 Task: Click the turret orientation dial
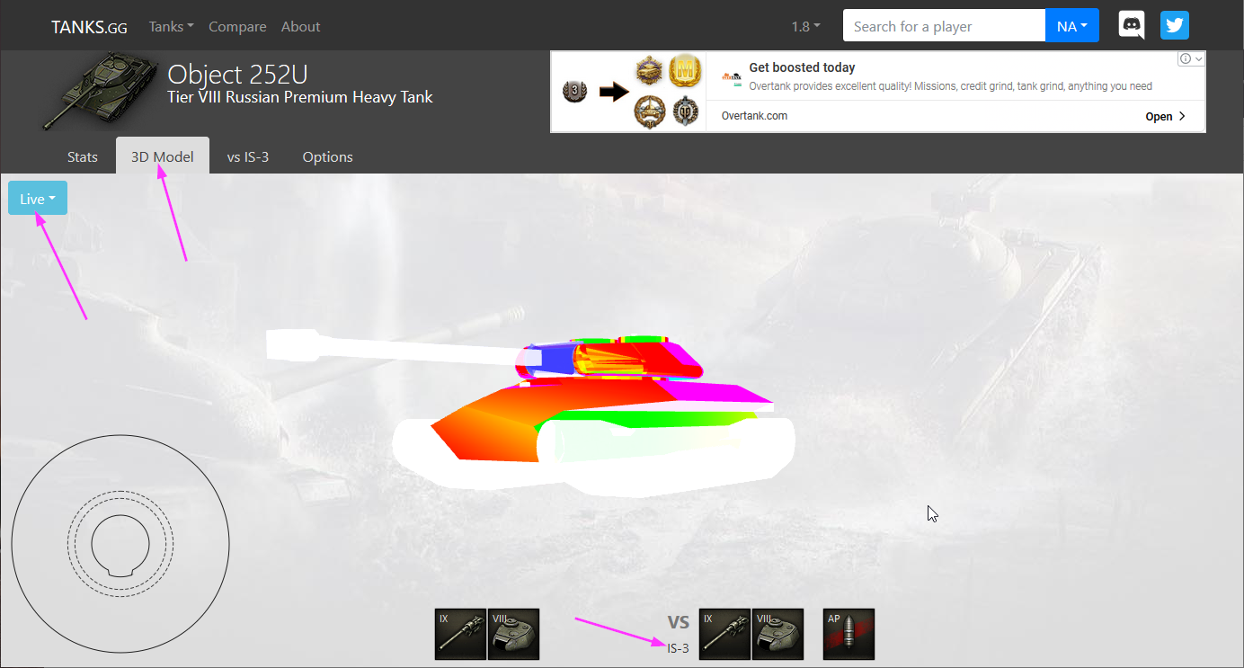tap(120, 544)
